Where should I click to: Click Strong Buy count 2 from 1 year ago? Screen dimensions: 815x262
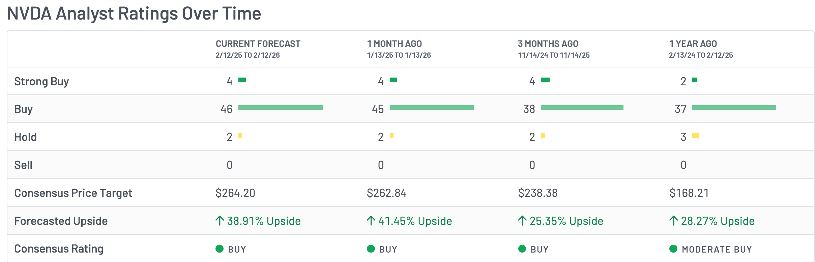coord(683,82)
